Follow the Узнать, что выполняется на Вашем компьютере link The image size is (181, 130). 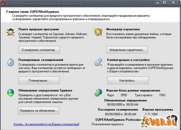click(x=46, y=124)
